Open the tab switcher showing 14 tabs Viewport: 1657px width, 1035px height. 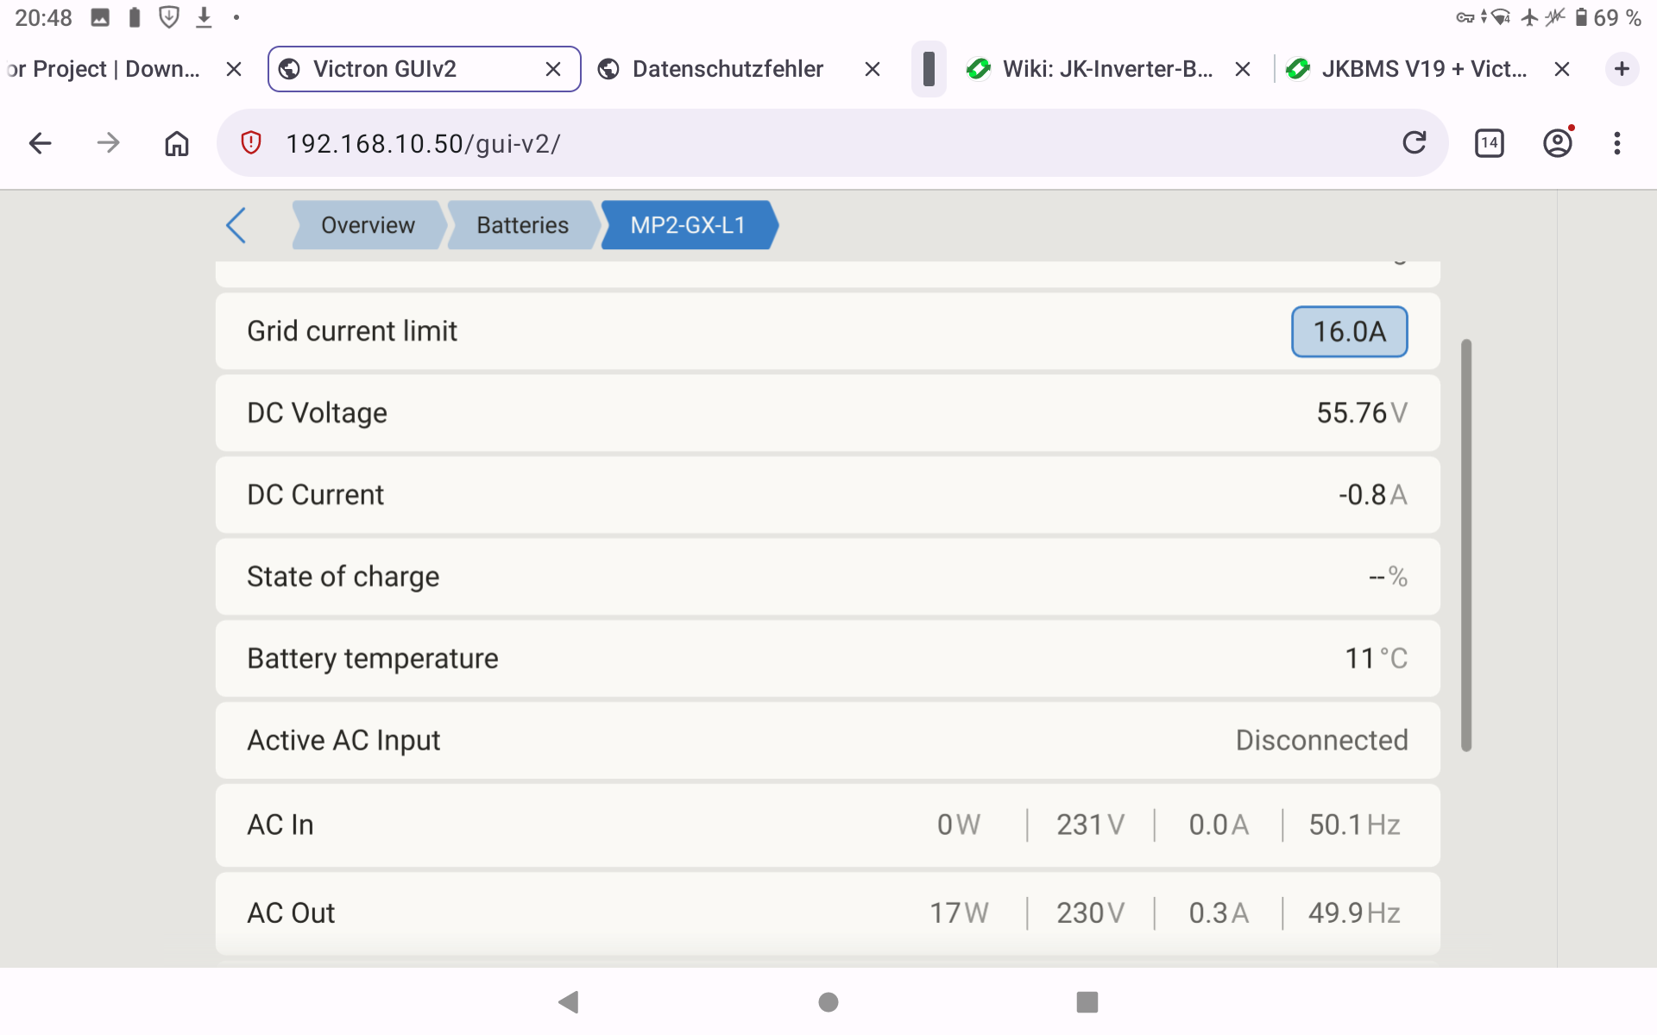point(1489,143)
